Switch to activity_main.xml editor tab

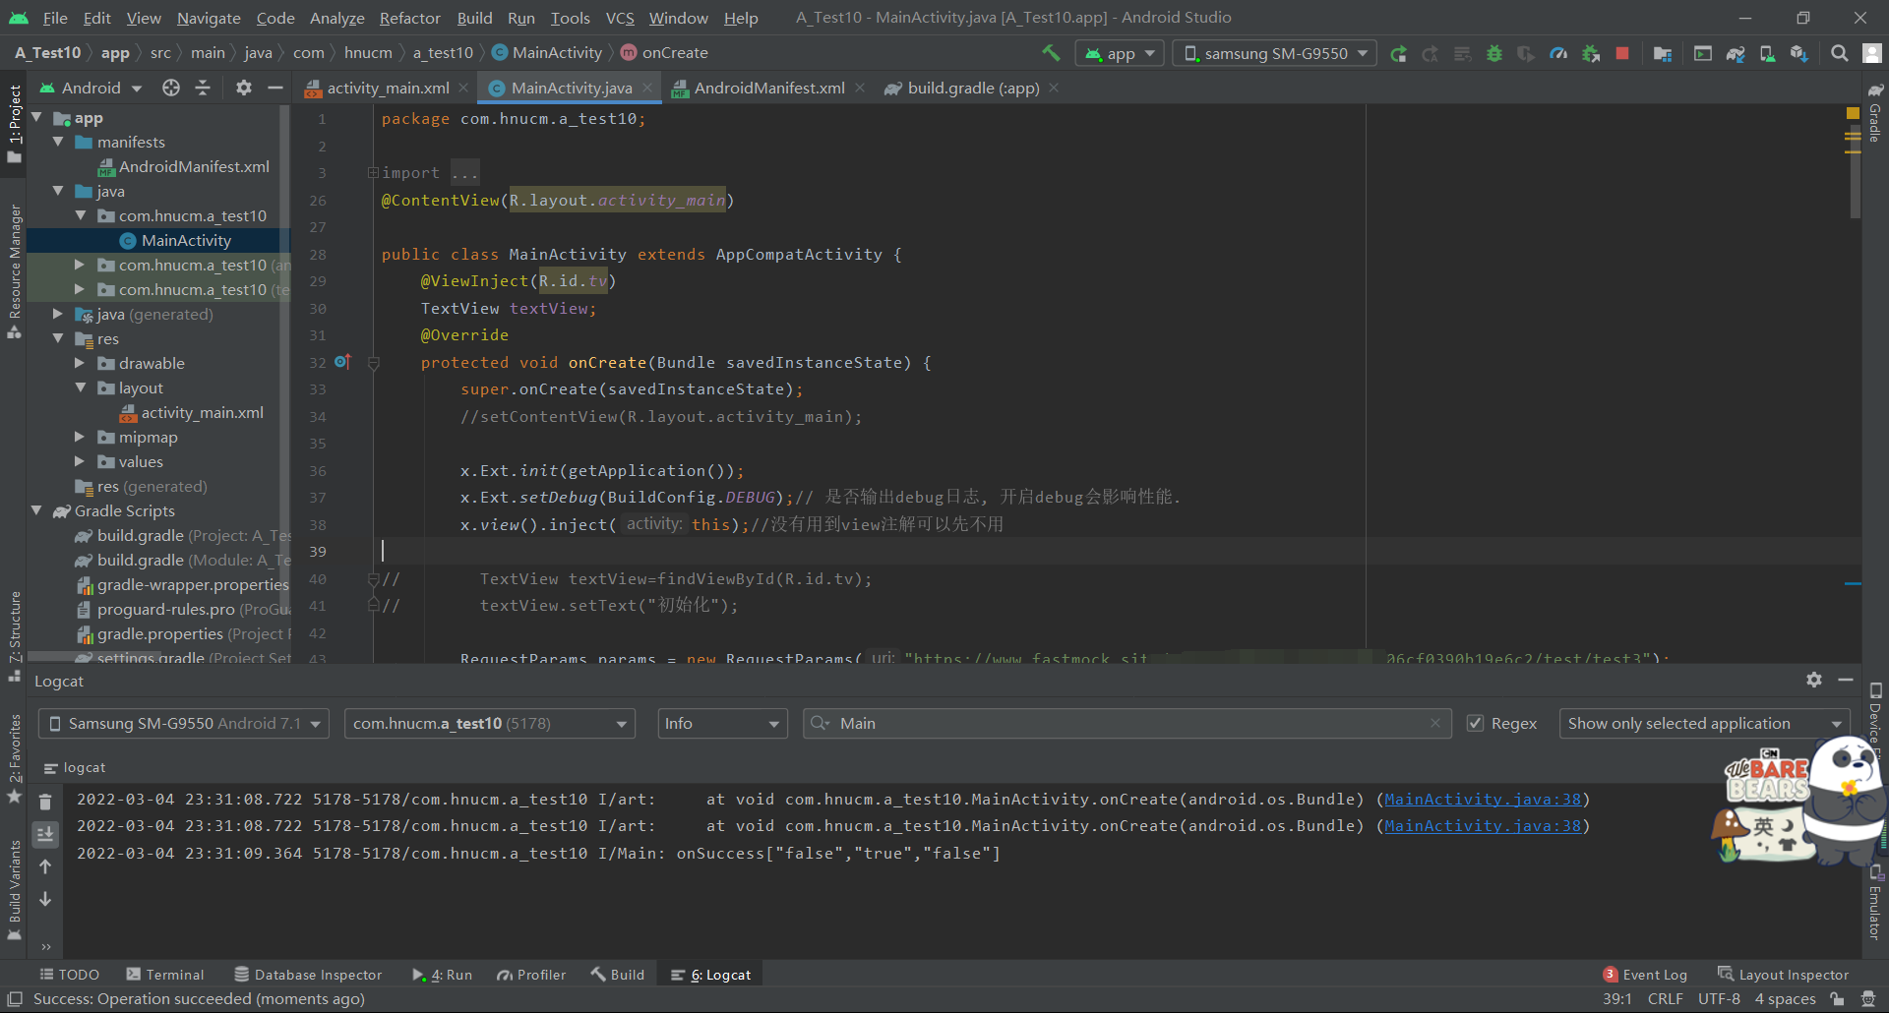click(x=388, y=88)
